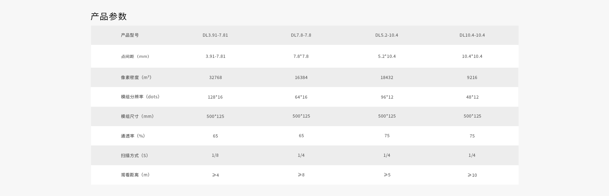The height and width of the screenshot is (196, 609).
Task: Click the 128*16 module resolution value
Action: pyautogui.click(x=215, y=97)
